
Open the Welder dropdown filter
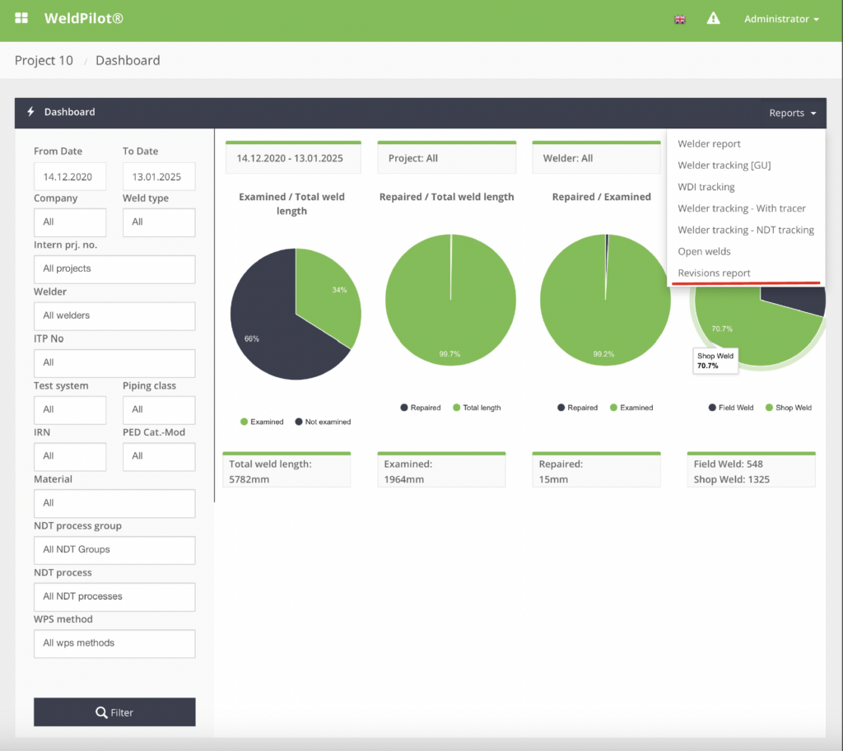(x=114, y=315)
